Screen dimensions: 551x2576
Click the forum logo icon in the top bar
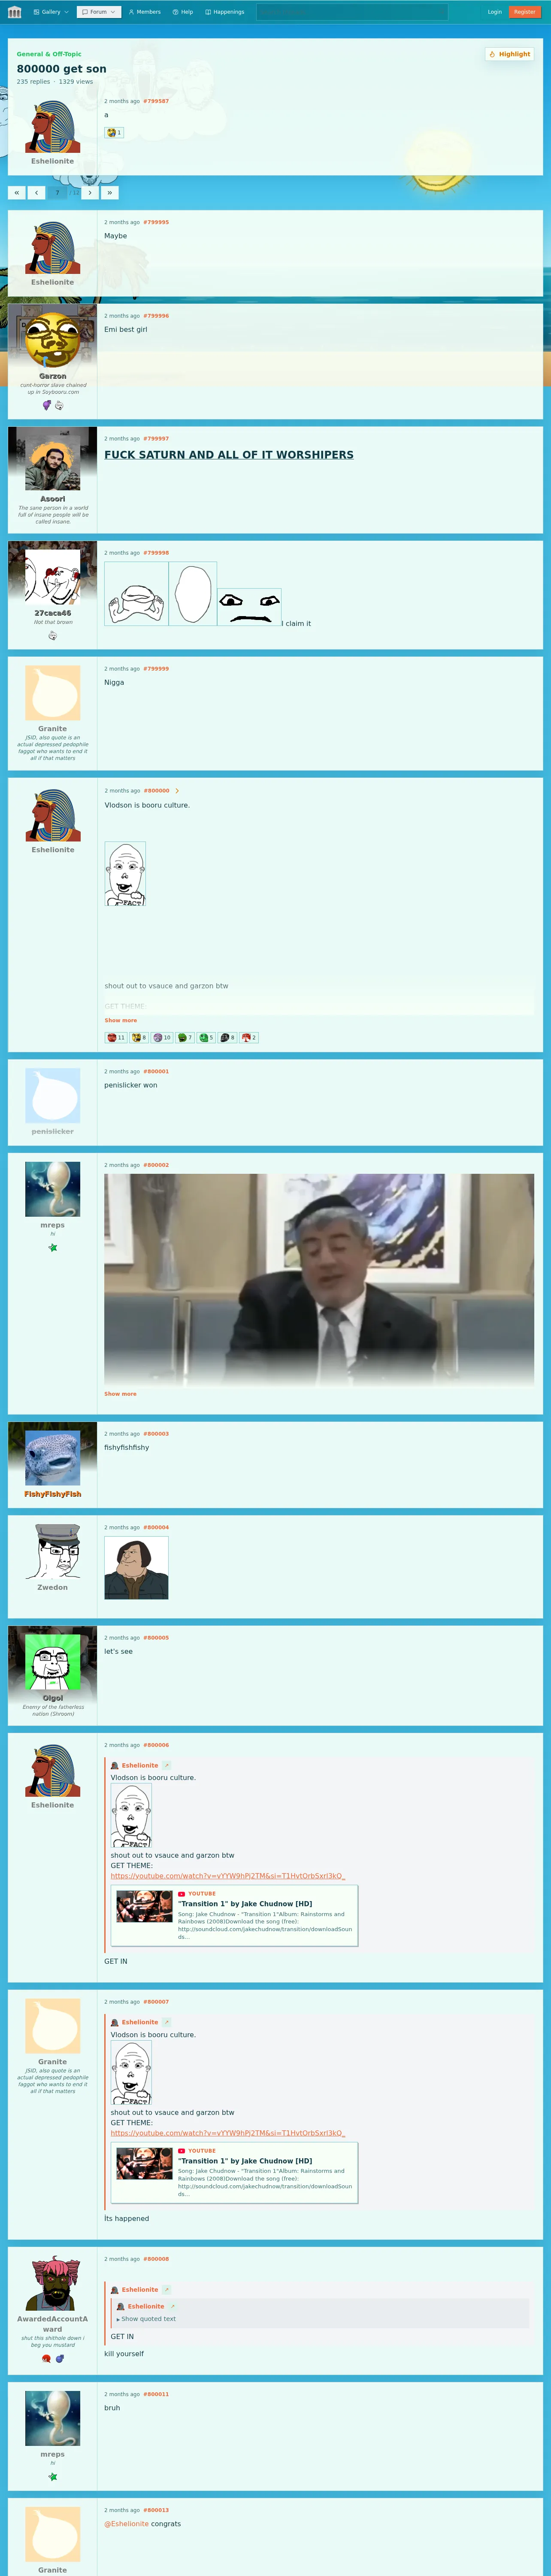[x=14, y=12]
